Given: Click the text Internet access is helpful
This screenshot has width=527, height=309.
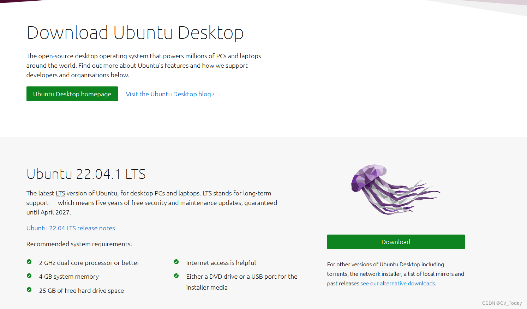Looking at the screenshot, I should [x=221, y=263].
